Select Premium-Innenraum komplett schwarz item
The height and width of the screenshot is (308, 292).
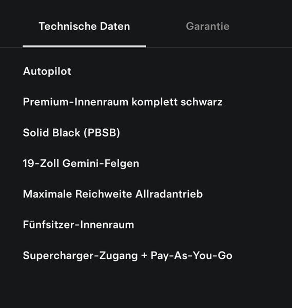click(123, 102)
